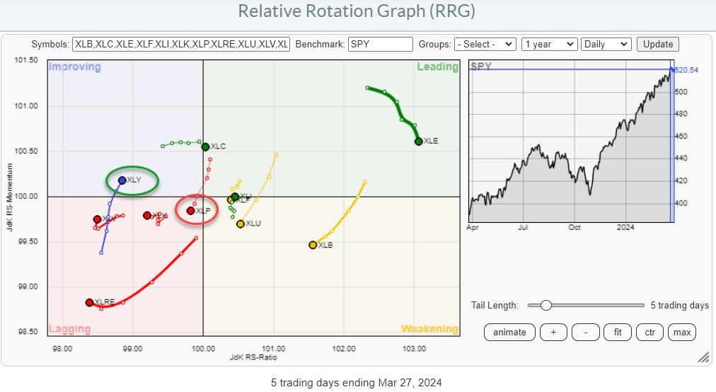Expand the 1 year period dropdown
716x392 pixels.
tap(549, 44)
